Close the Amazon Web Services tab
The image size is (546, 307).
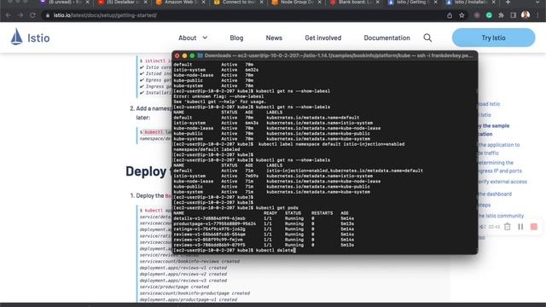click(203, 3)
